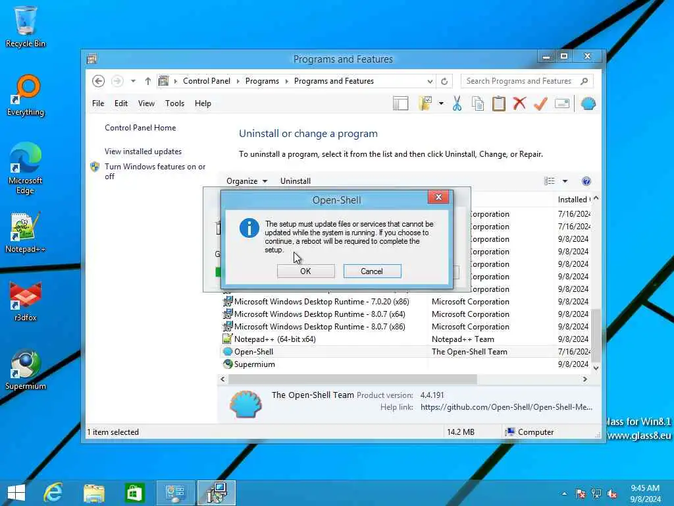
Task: Click the horizontal scrollbar left arrow
Action: point(222,379)
